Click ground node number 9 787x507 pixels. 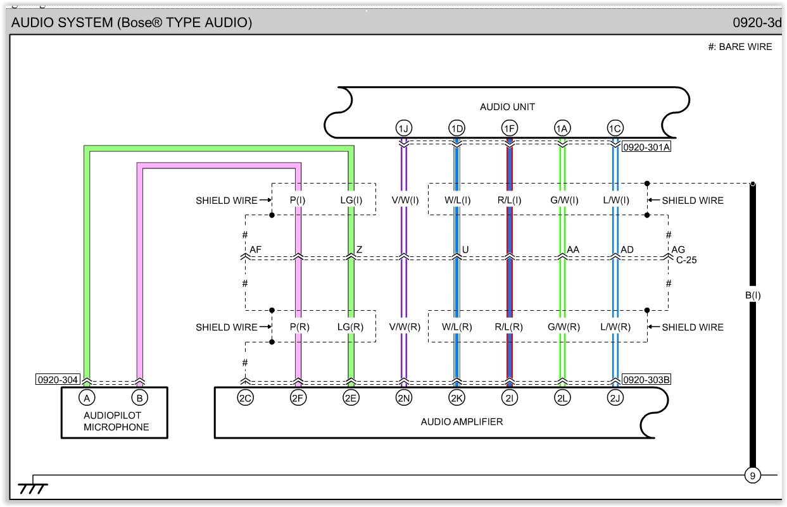pyautogui.click(x=752, y=475)
